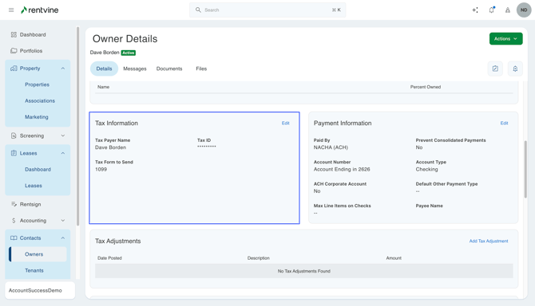Click the 1099 tax form value
The height and width of the screenshot is (306, 535).
101,169
